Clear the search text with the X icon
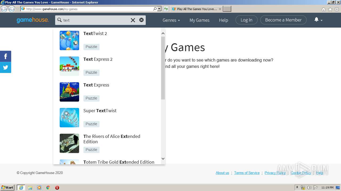341x191 pixels. click(133, 20)
